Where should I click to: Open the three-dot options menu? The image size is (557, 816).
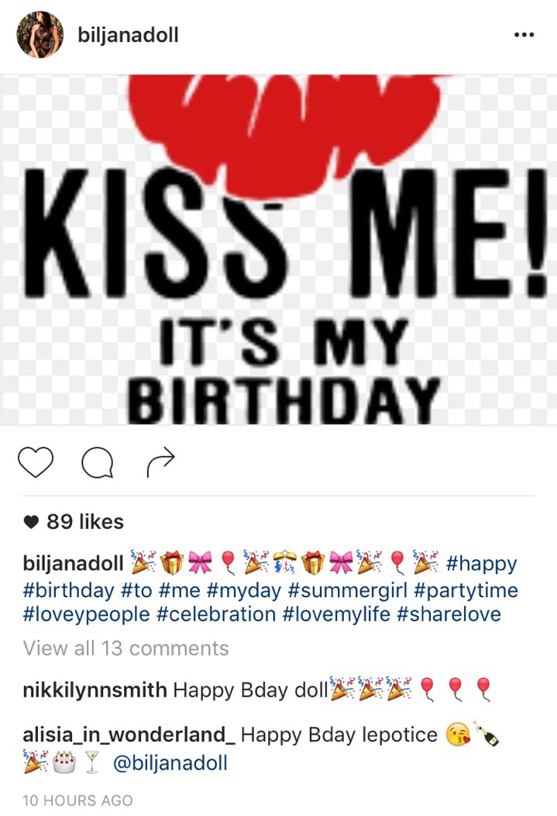[x=524, y=35]
